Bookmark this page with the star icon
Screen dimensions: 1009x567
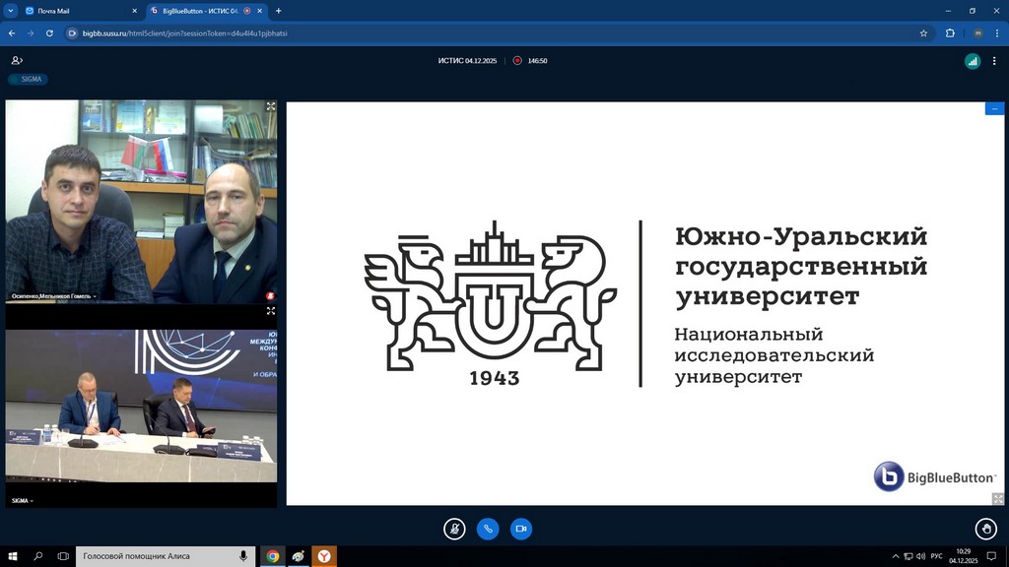tap(923, 32)
